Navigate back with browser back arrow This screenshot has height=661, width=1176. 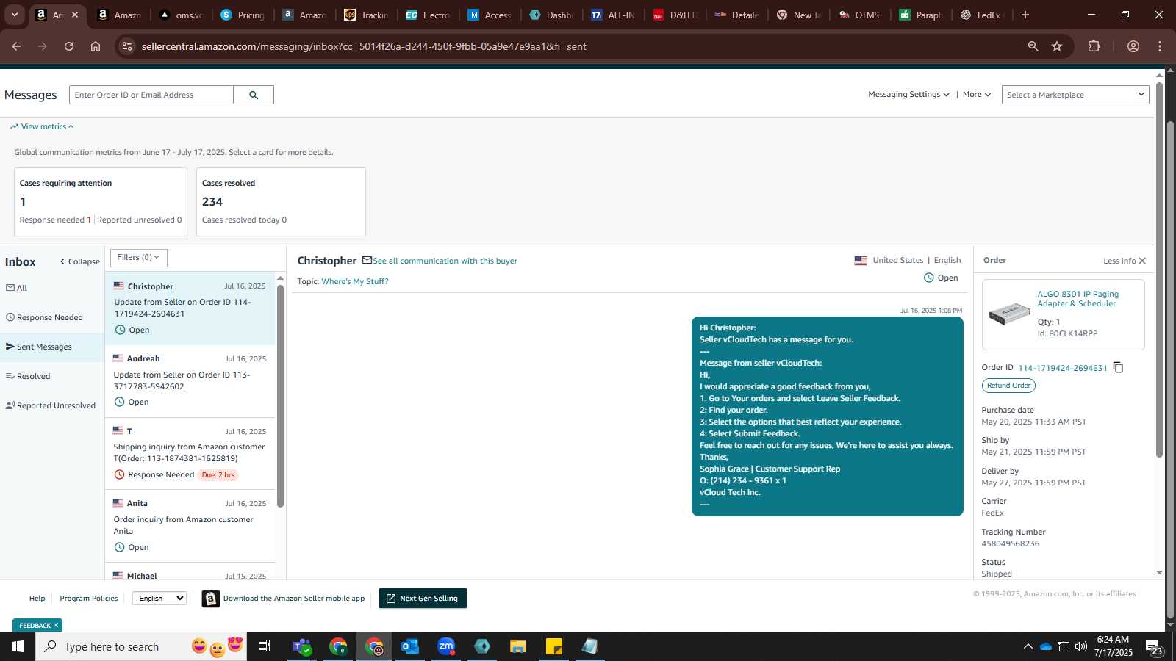coord(16,46)
